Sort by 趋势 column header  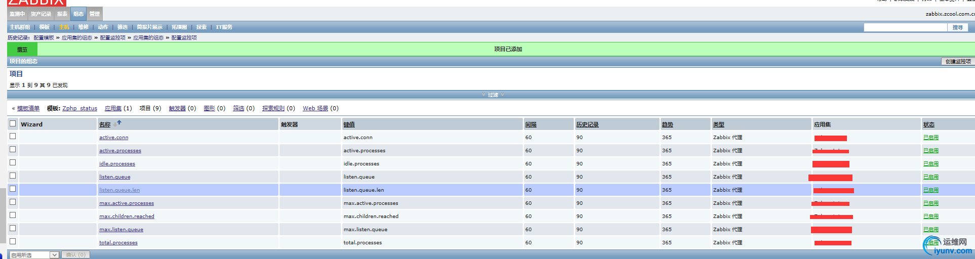click(x=667, y=124)
